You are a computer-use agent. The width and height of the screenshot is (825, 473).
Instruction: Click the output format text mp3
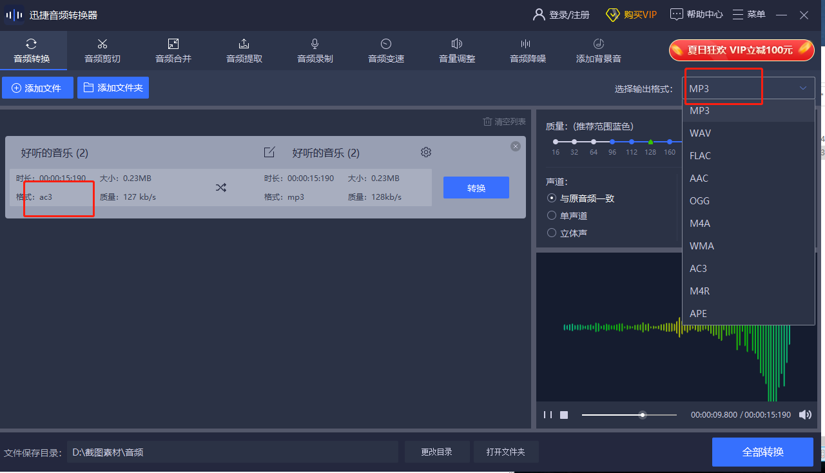(296, 197)
